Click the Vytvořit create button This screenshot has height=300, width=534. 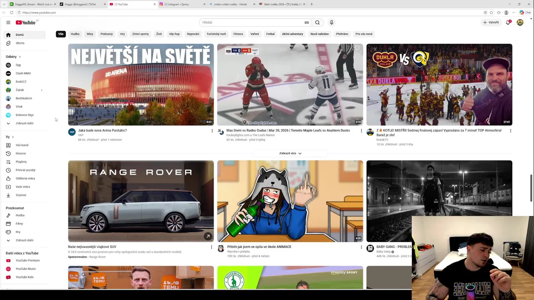[491, 22]
